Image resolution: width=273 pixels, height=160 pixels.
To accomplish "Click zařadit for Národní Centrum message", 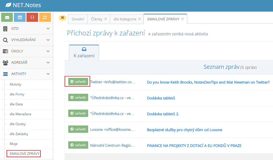I will [78, 145].
